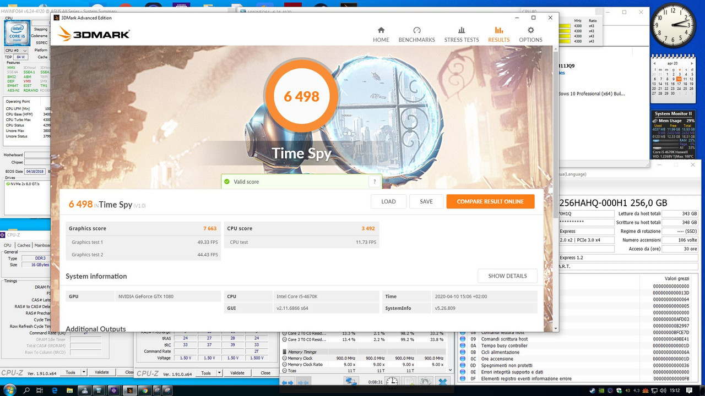
Task: Click the Intel Core i5 badge in HWiNFO
Action: click(17, 33)
